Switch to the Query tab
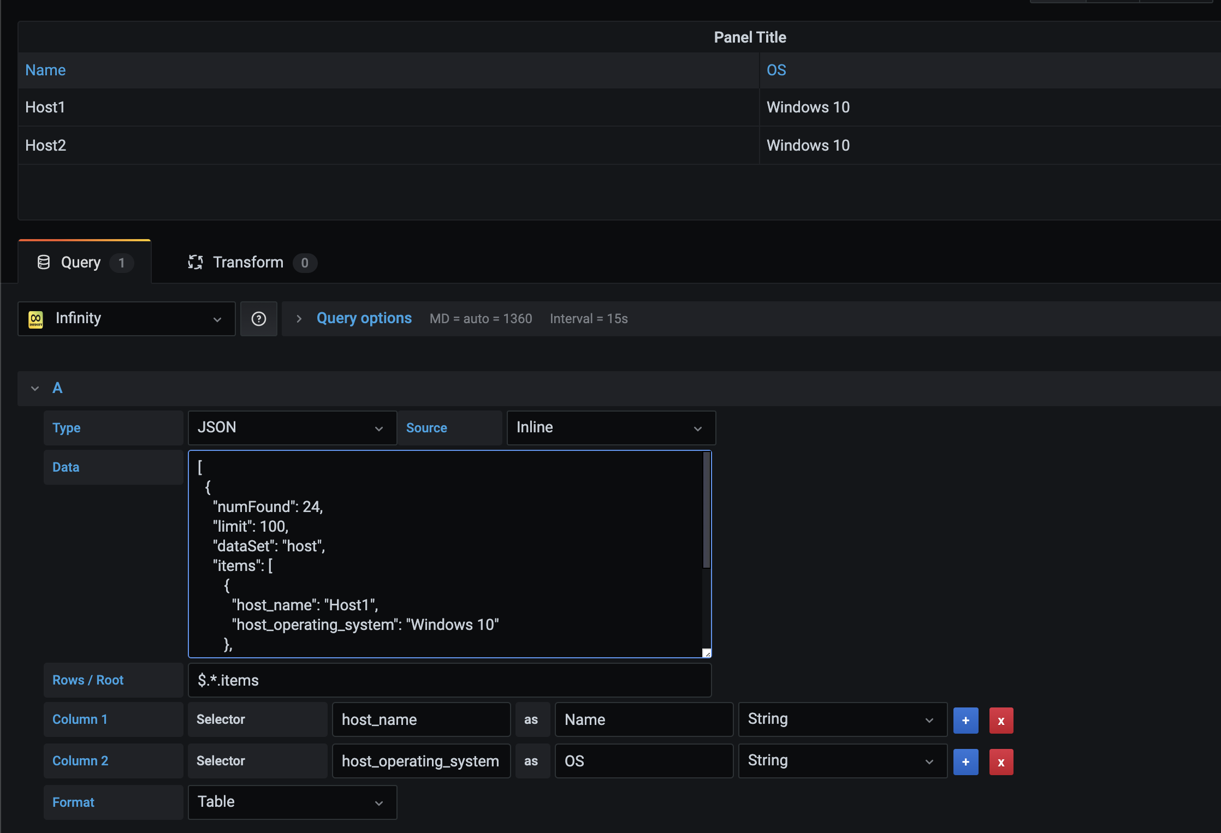This screenshot has height=833, width=1221. point(81,262)
